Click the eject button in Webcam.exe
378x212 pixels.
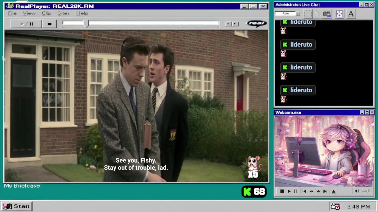[334, 191]
